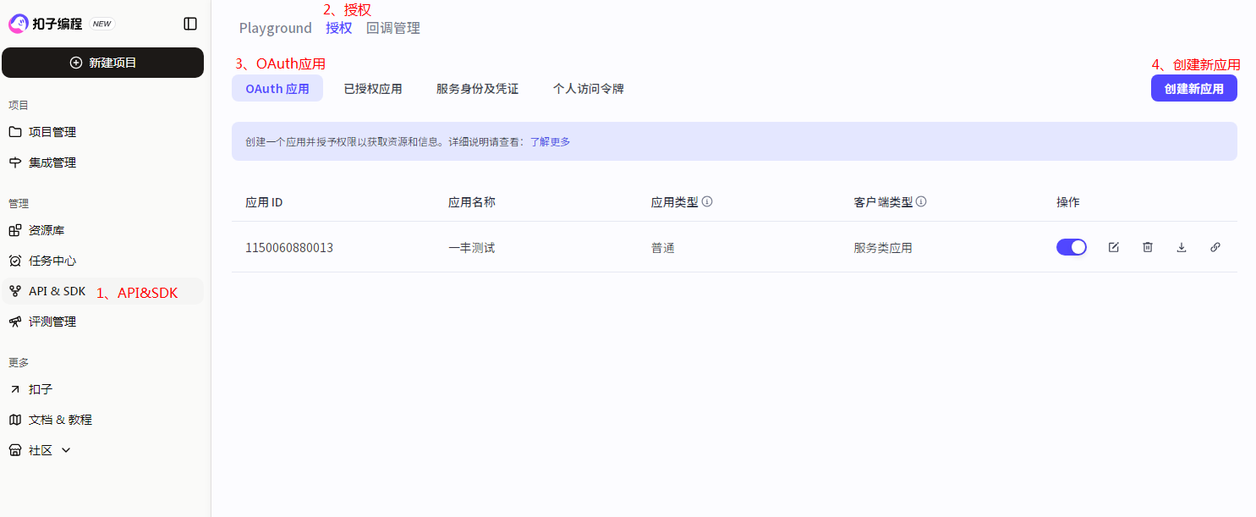The height and width of the screenshot is (517, 1256).
Task: Open the 个人访问令牌 tab
Action: tap(588, 89)
